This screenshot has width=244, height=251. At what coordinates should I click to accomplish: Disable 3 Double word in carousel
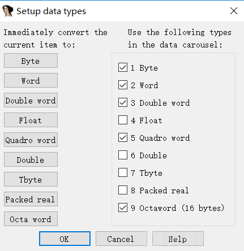tap(123, 102)
